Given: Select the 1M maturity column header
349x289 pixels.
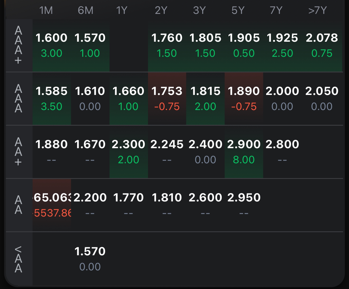Looking at the screenshot, I should [46, 11].
